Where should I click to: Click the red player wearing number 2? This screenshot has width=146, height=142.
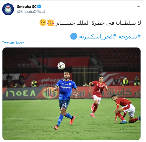point(98,96)
